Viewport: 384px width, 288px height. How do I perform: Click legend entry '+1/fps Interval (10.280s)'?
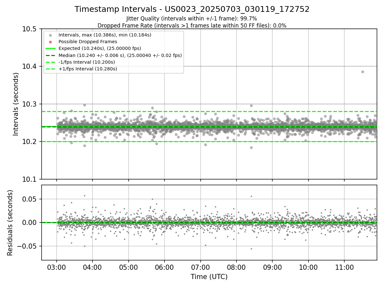(x=88, y=69)
